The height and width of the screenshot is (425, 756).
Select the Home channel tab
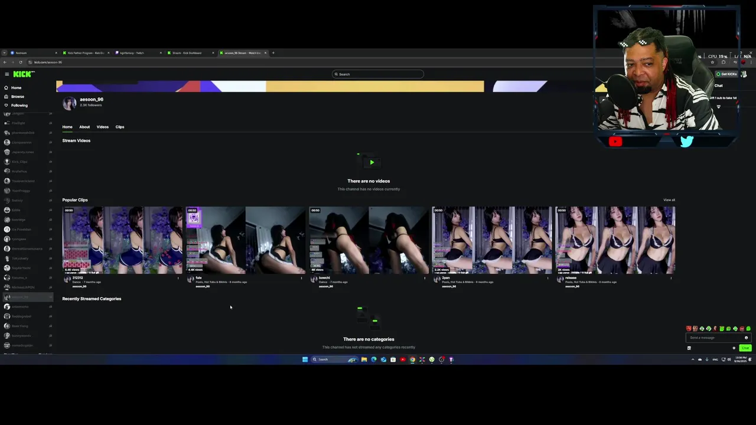pos(67,127)
